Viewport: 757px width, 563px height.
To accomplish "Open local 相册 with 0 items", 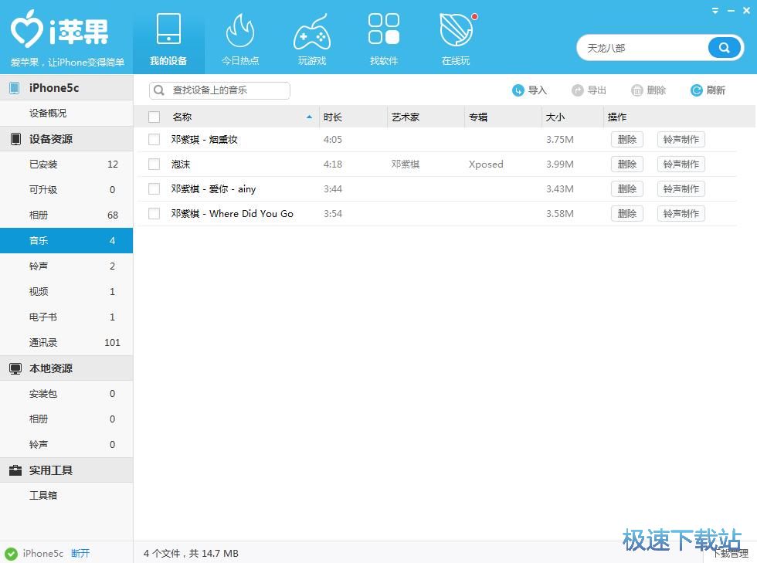I will coord(66,419).
